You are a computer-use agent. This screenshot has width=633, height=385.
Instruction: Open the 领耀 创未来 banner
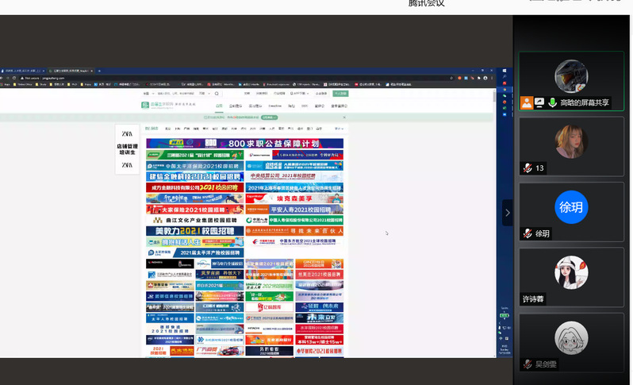(320, 307)
